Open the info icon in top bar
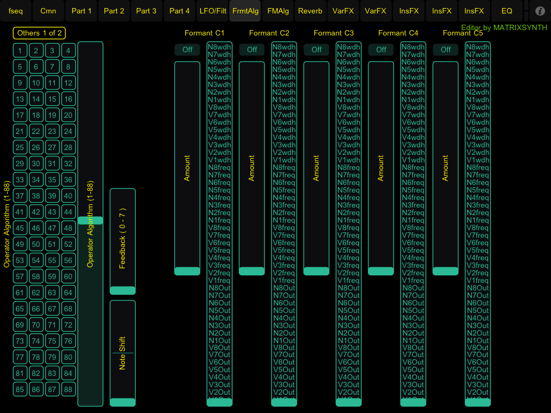Viewport: 551px width, 413px height. [x=540, y=11]
